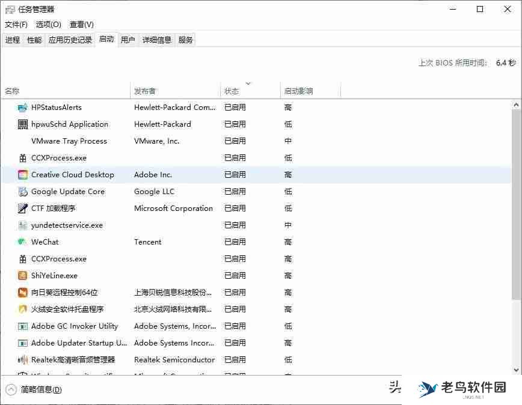Collapse to 简略信息 view
The image size is (522, 405).
(x=34, y=389)
